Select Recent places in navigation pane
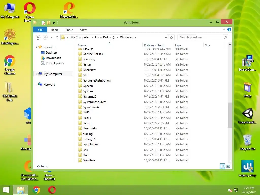This screenshot has height=195, width=260. pyautogui.click(x=55, y=63)
